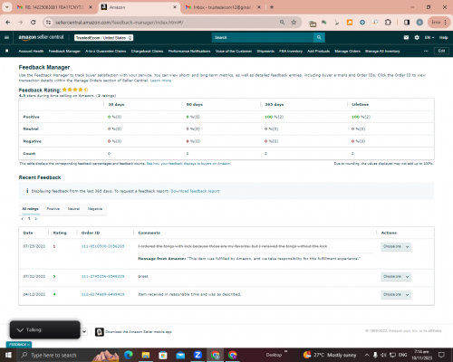Open order ID for the Great feedback
The width and height of the screenshot is (453, 362).
tap(102, 276)
